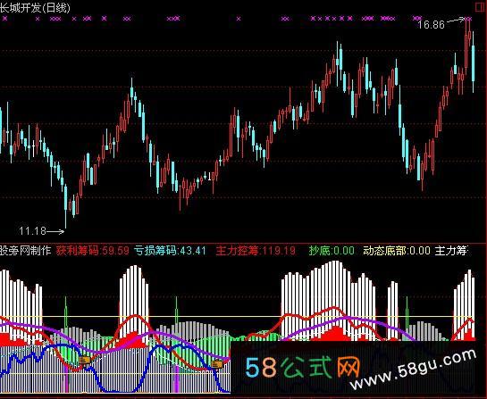Click the first orange note marker in indicator panel

tap(85, 360)
